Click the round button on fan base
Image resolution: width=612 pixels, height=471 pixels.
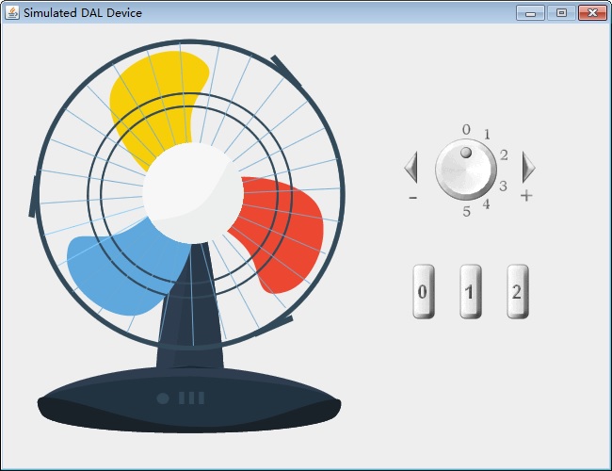click(163, 398)
